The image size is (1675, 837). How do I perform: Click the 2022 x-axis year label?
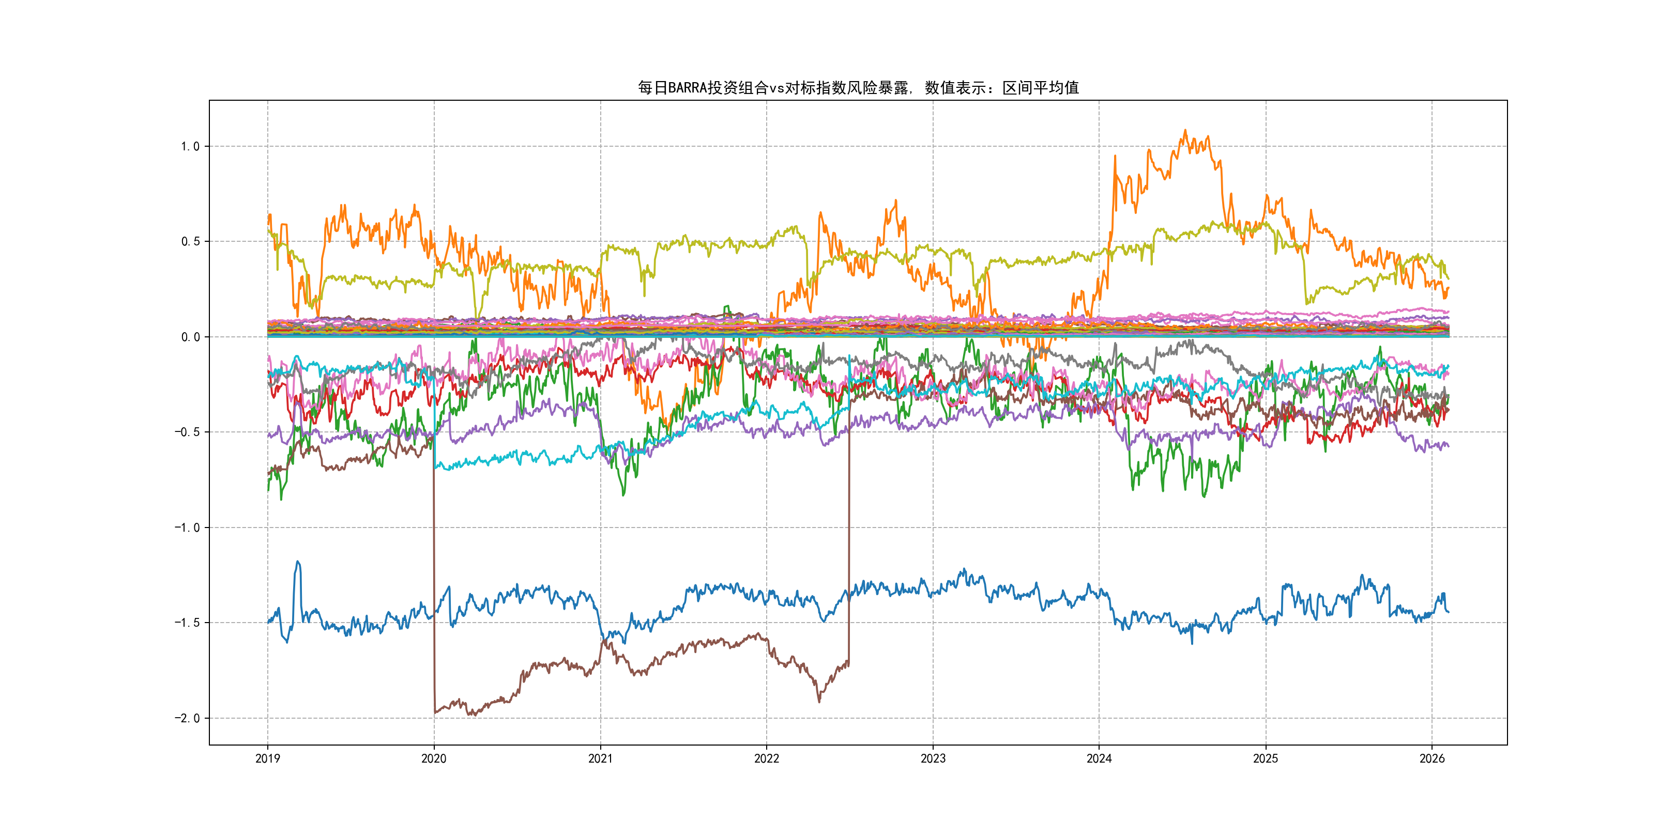(x=767, y=758)
